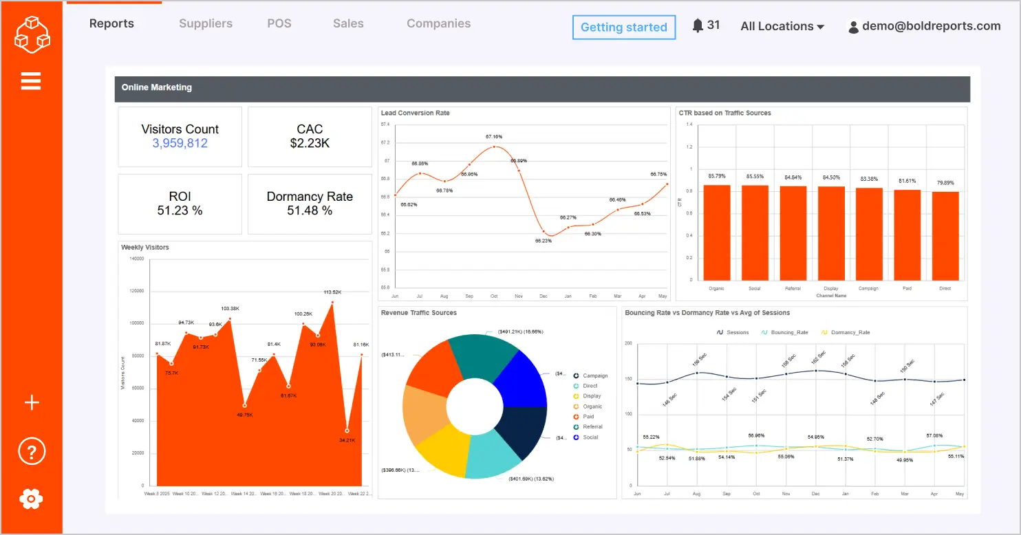Open the user profile avatar icon
The height and width of the screenshot is (535, 1021).
(x=853, y=27)
